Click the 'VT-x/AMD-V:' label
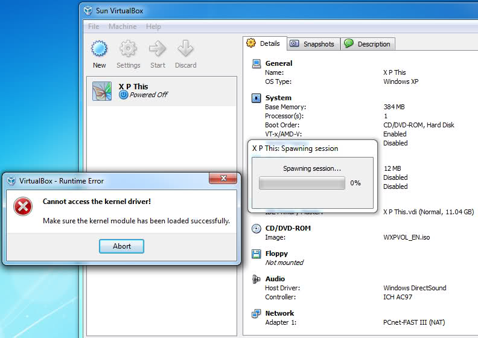 [x=283, y=134]
